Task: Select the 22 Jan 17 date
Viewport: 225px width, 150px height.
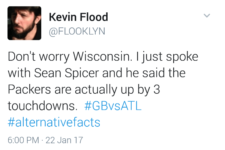Action: [x=64, y=141]
